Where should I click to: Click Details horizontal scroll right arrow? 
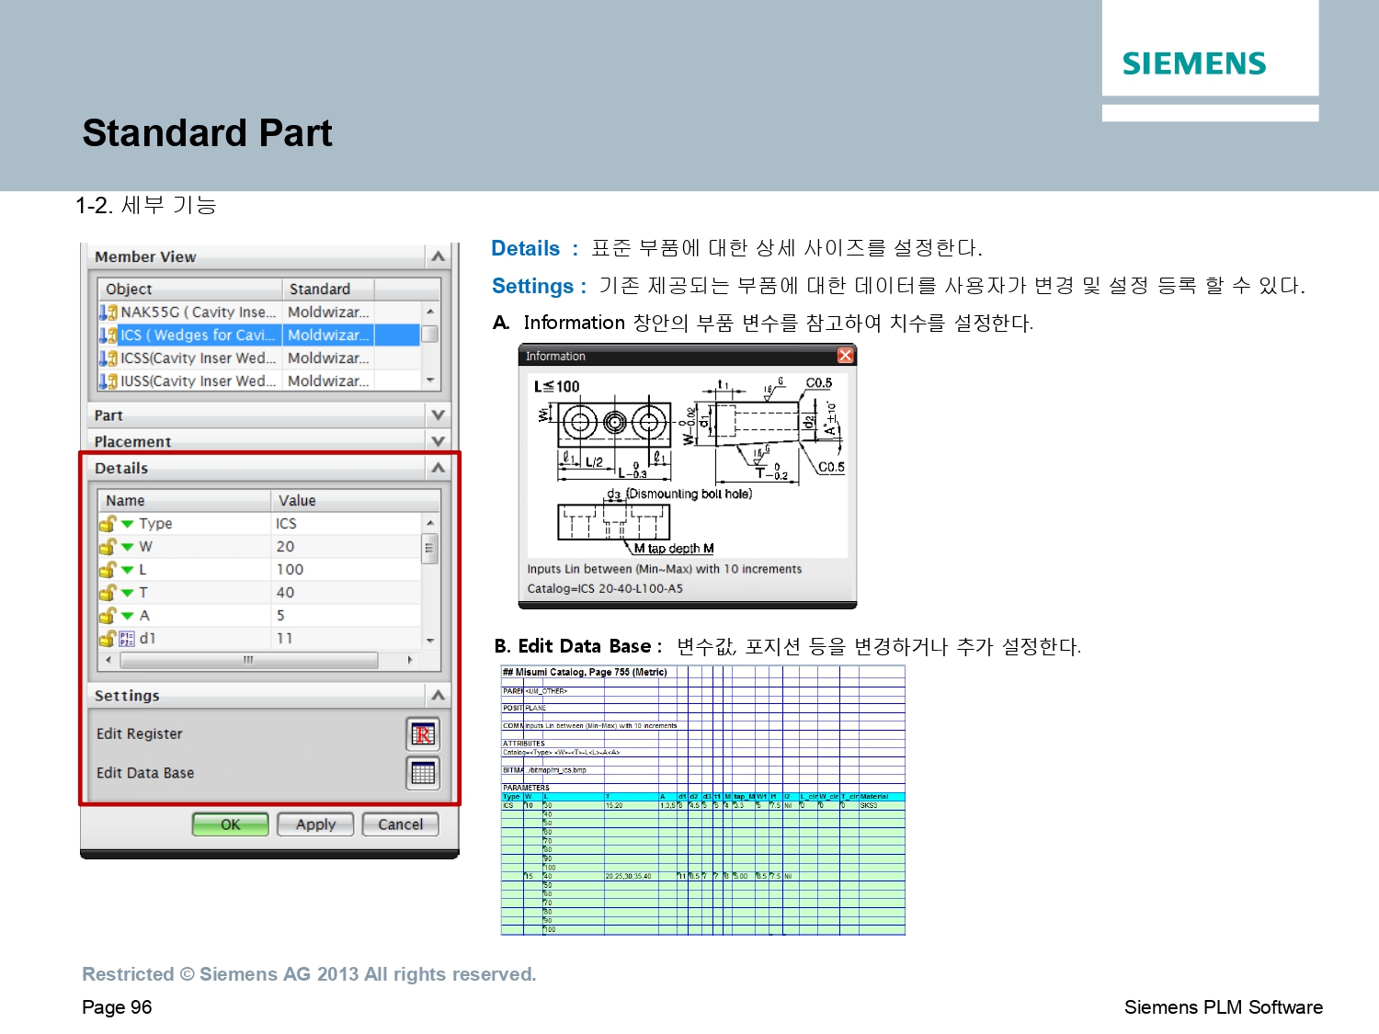[x=410, y=660]
